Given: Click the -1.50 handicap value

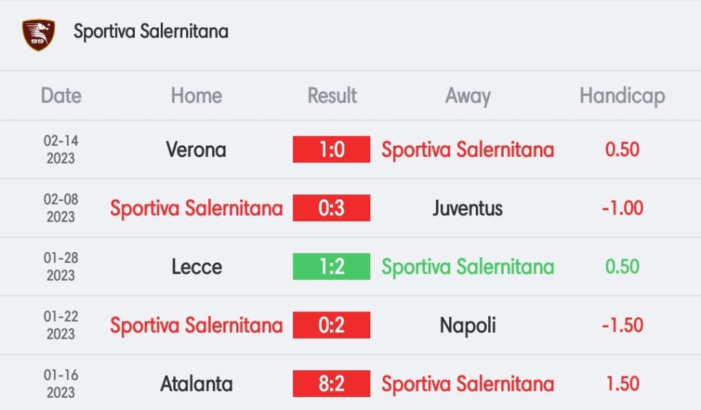Looking at the screenshot, I should pos(622,325).
